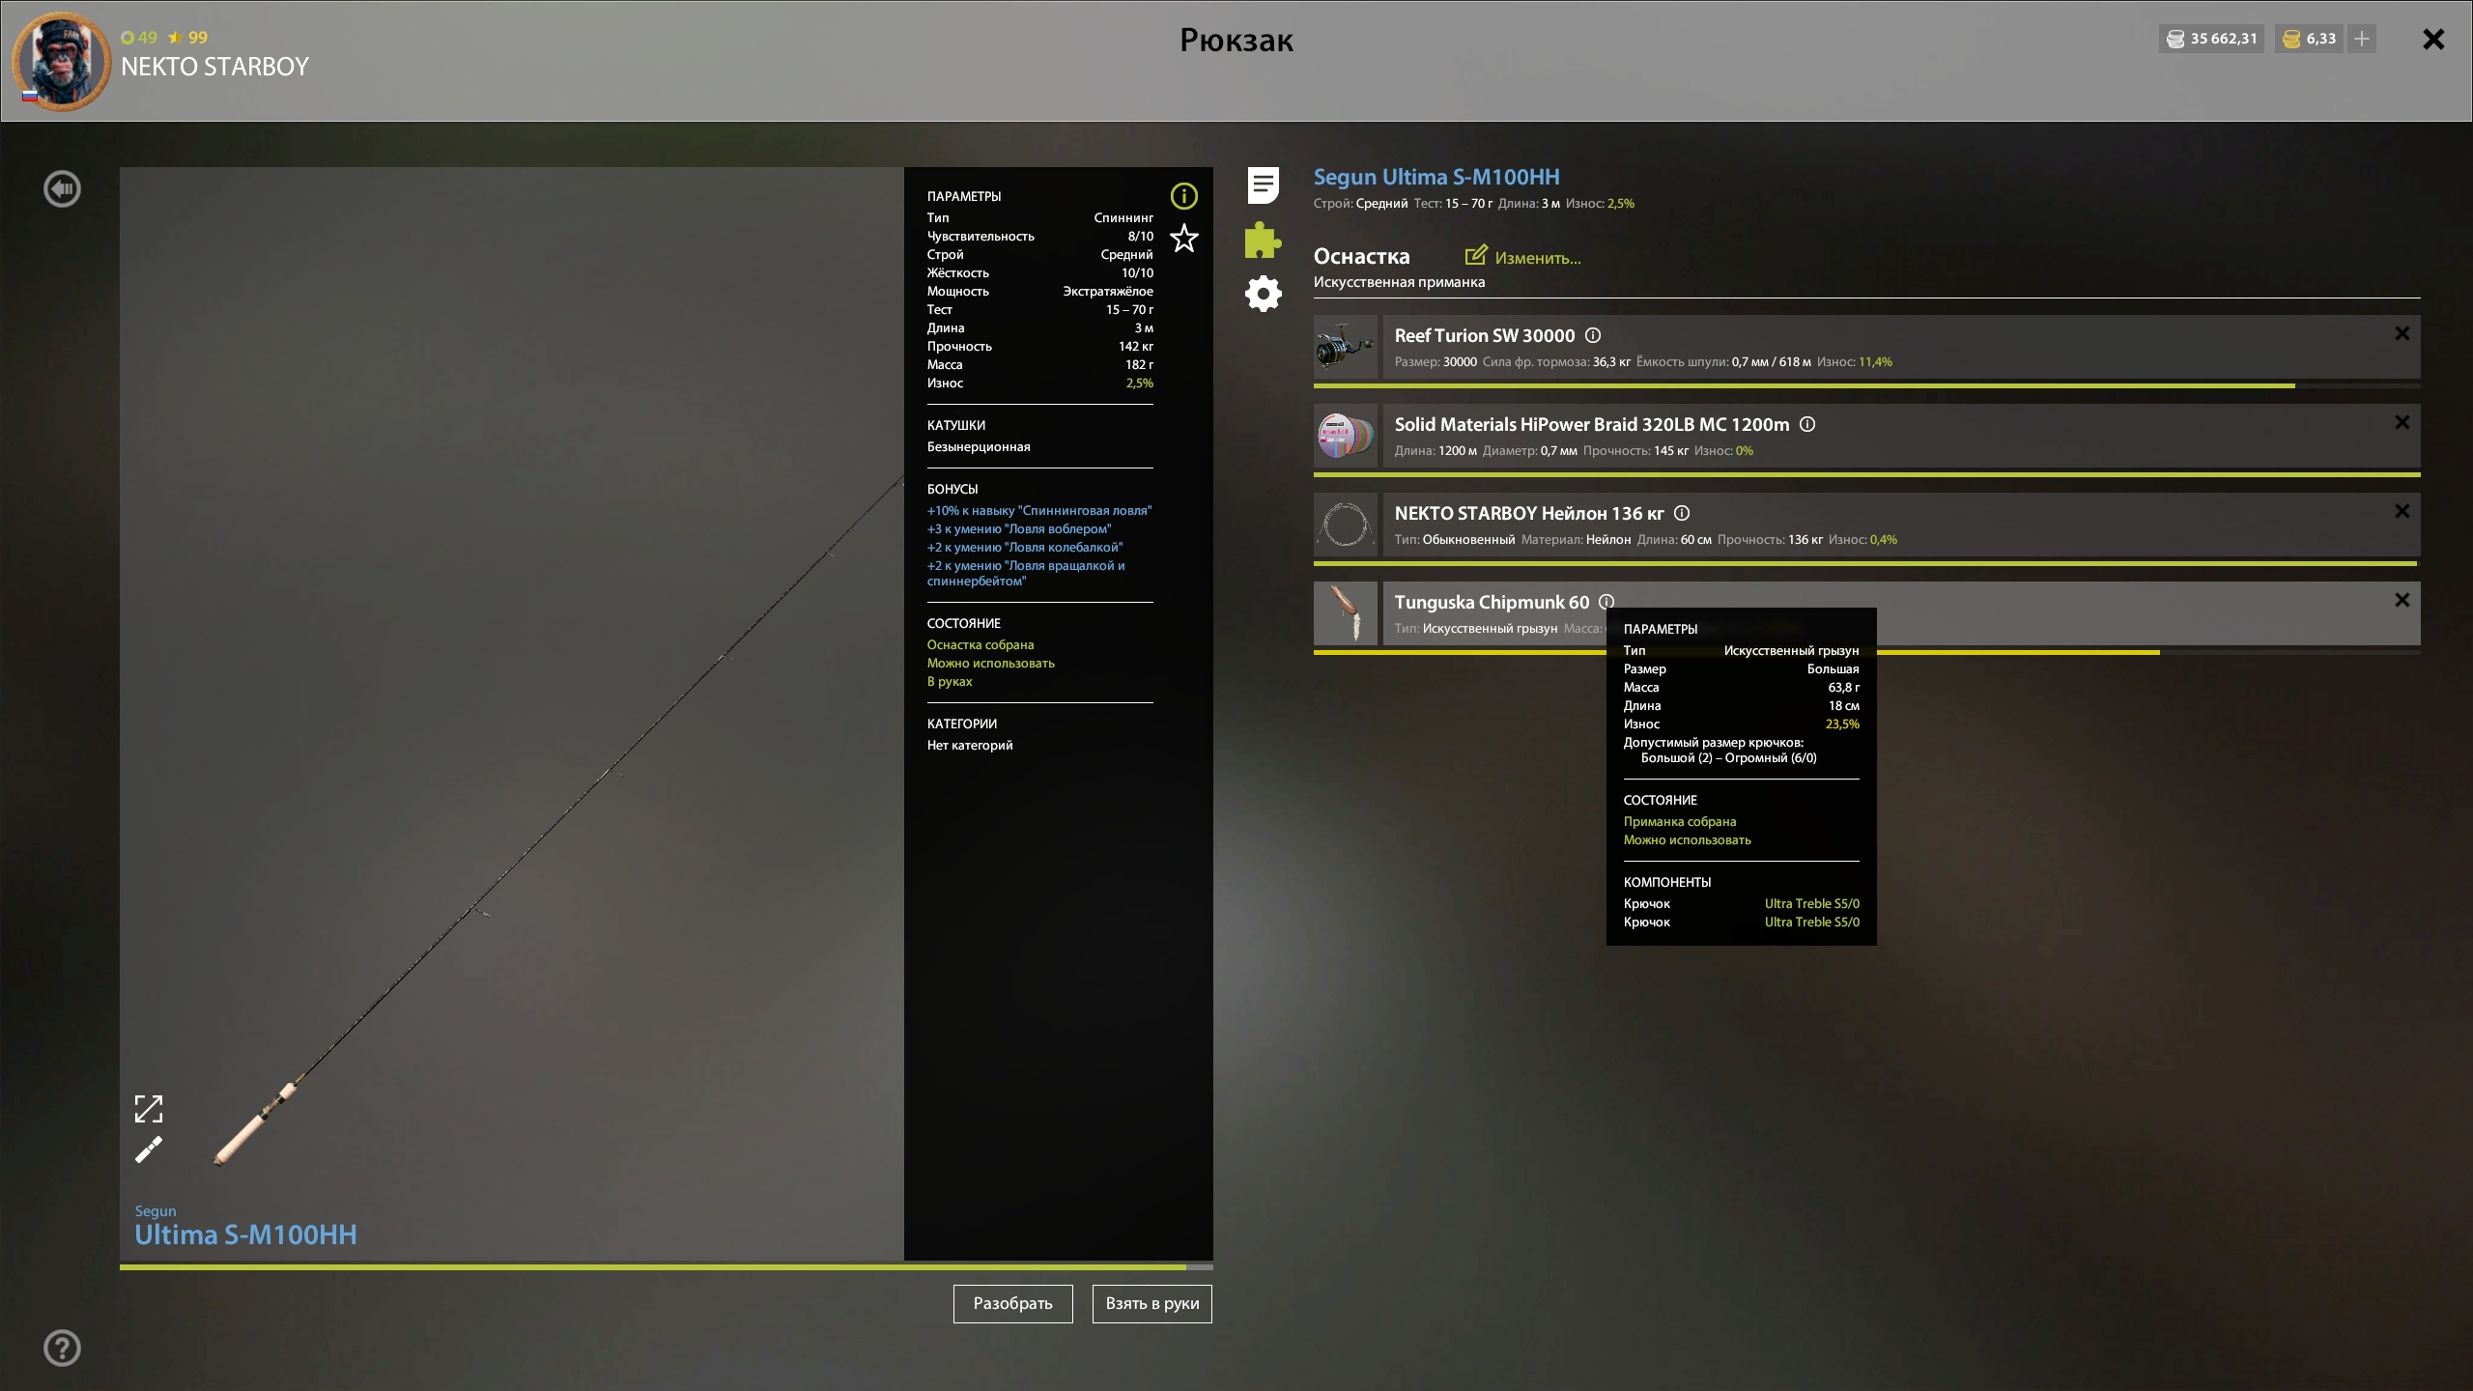The height and width of the screenshot is (1391, 2473).
Task: Click green info icon in parameters panel
Action: 1184,196
